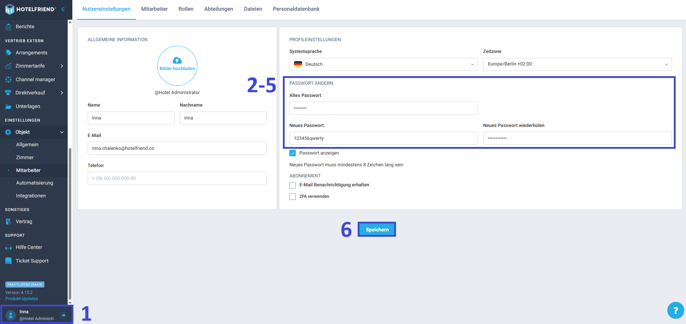Expand the Zimmertarife submenu arrow

62,66
